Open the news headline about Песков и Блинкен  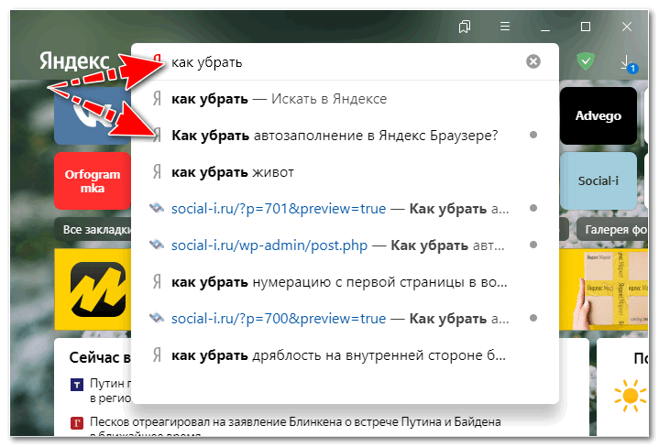[x=295, y=421]
